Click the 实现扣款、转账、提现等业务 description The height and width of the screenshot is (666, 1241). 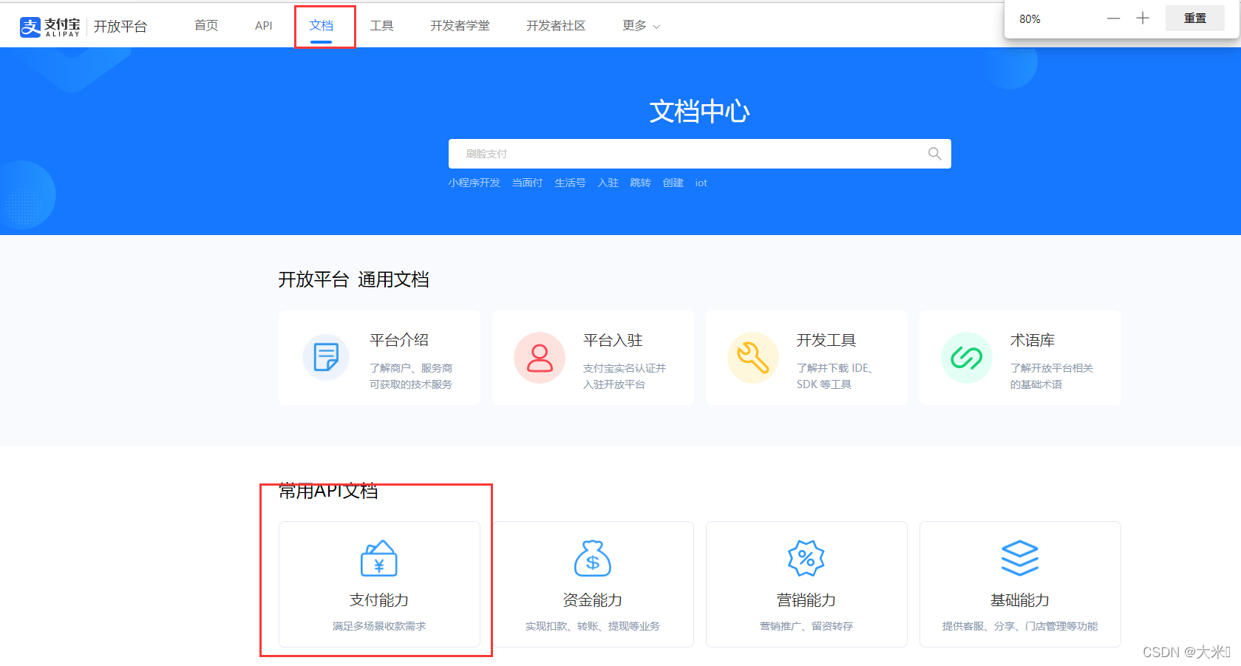click(593, 626)
